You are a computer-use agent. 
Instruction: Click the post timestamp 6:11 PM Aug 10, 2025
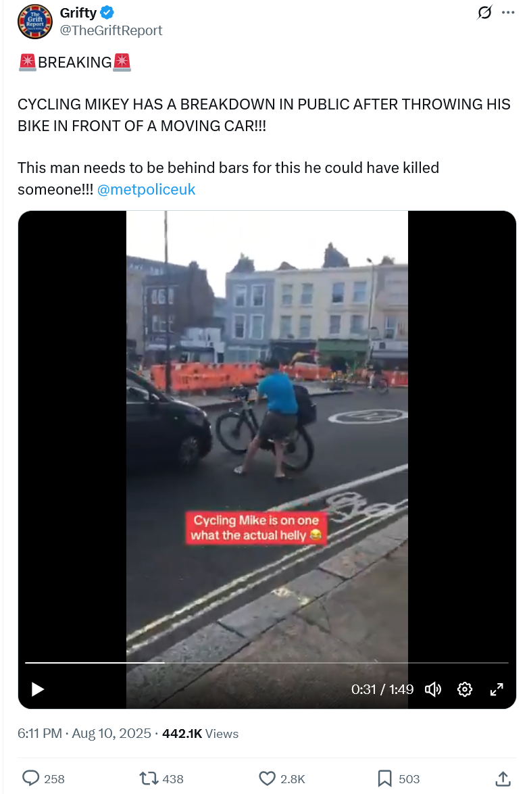(84, 733)
